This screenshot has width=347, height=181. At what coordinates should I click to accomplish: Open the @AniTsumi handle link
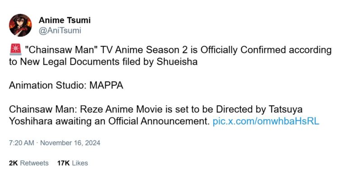[x=60, y=31]
